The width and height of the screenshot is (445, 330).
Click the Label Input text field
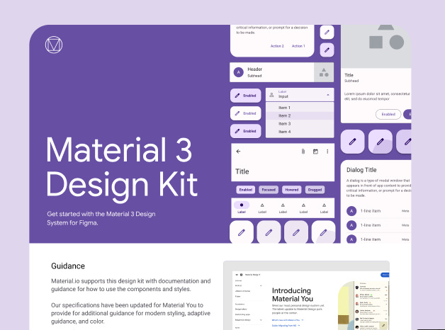[300, 95]
